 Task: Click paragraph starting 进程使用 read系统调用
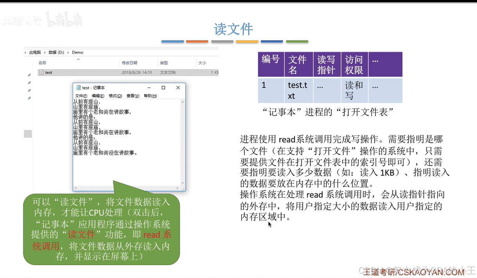click(345, 161)
